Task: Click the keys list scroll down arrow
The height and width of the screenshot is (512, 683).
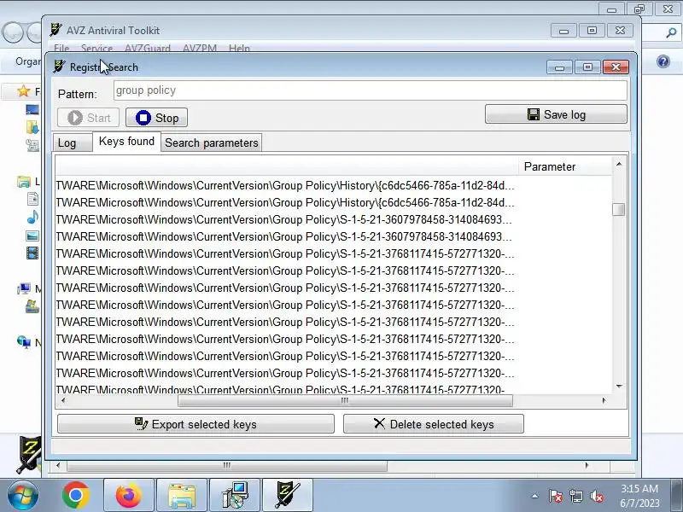Action: click(x=618, y=387)
